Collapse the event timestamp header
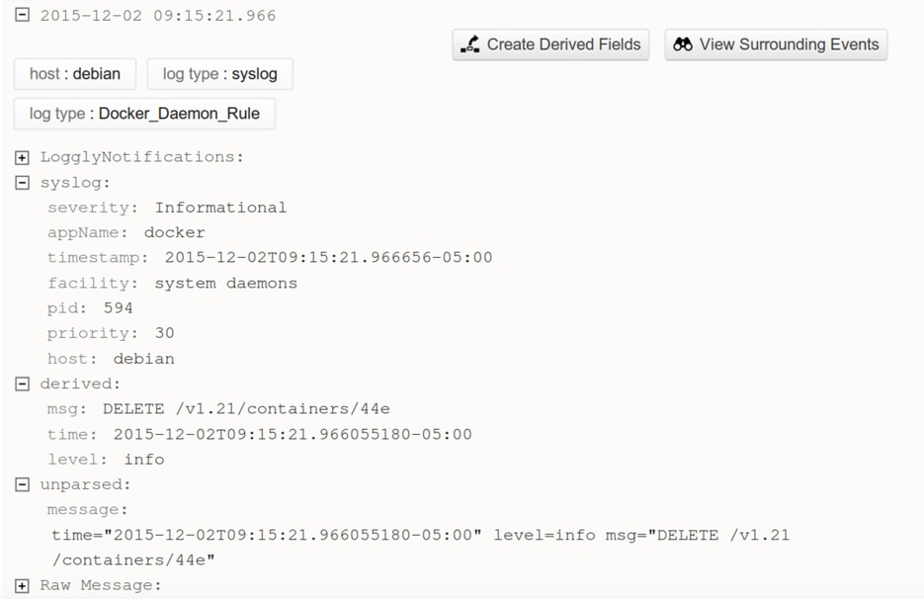 (22, 16)
